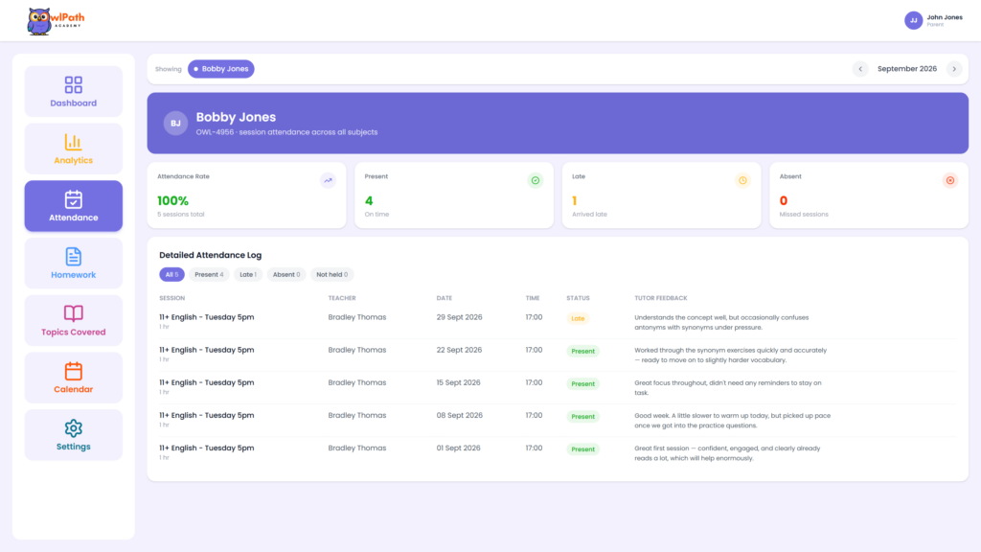The height and width of the screenshot is (552, 981).
Task: Click the TEACHER column header
Action: tap(342, 299)
